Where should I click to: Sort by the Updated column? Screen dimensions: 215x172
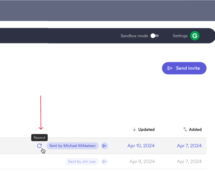[144, 129]
